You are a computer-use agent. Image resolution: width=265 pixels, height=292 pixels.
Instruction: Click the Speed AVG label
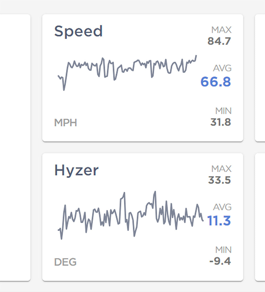[x=222, y=68]
